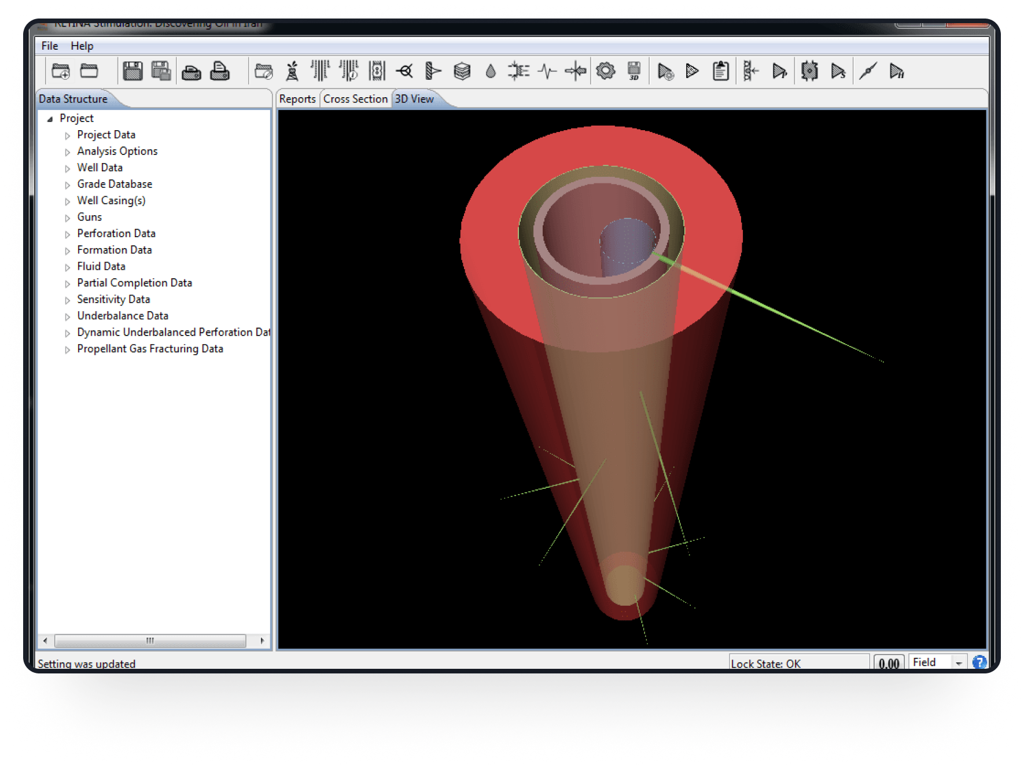Click the fluid droplet toolbar icon
The height and width of the screenshot is (766, 1024).
491,71
